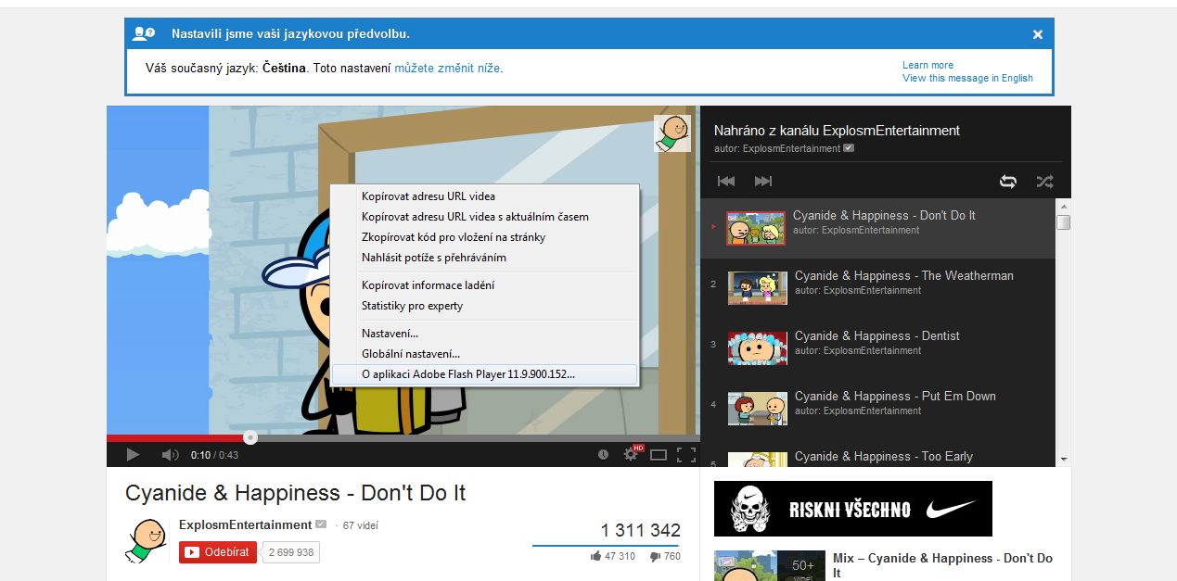Click the Nike 'Riskni všechno' ad banner

click(x=853, y=509)
